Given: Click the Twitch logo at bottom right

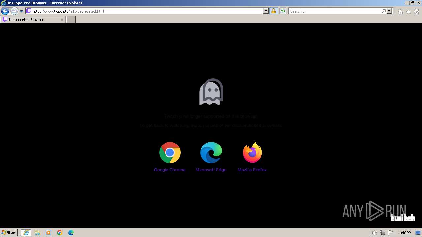Looking at the screenshot, I should [x=403, y=218].
